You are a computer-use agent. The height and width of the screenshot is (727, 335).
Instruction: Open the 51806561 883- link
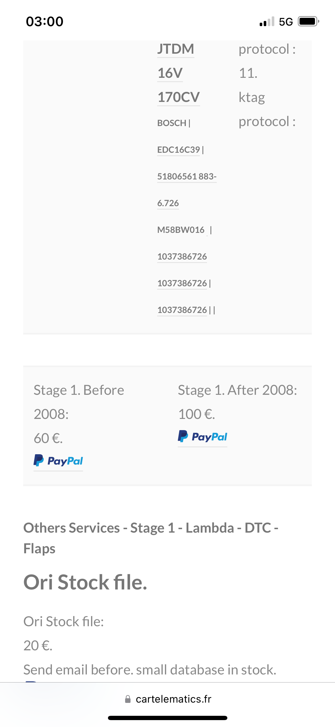tap(187, 176)
